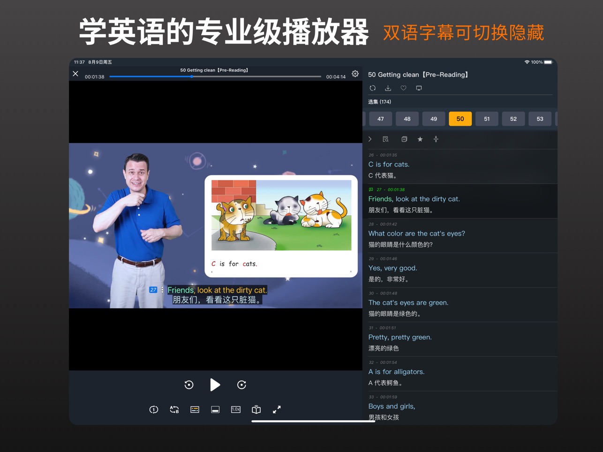The width and height of the screenshot is (603, 452).
Task: Open the 1.0x playback speed selector
Action: tap(236, 409)
